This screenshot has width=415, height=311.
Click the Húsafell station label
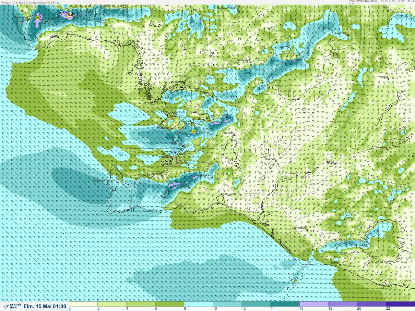pyautogui.click(x=244, y=60)
